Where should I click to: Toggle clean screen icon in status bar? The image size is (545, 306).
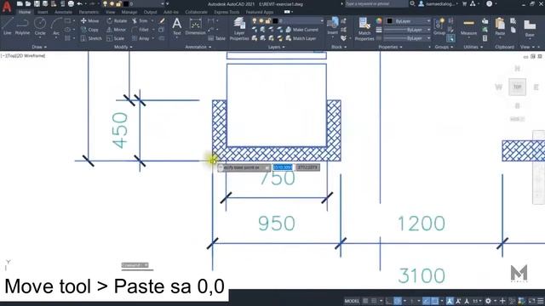(532, 301)
